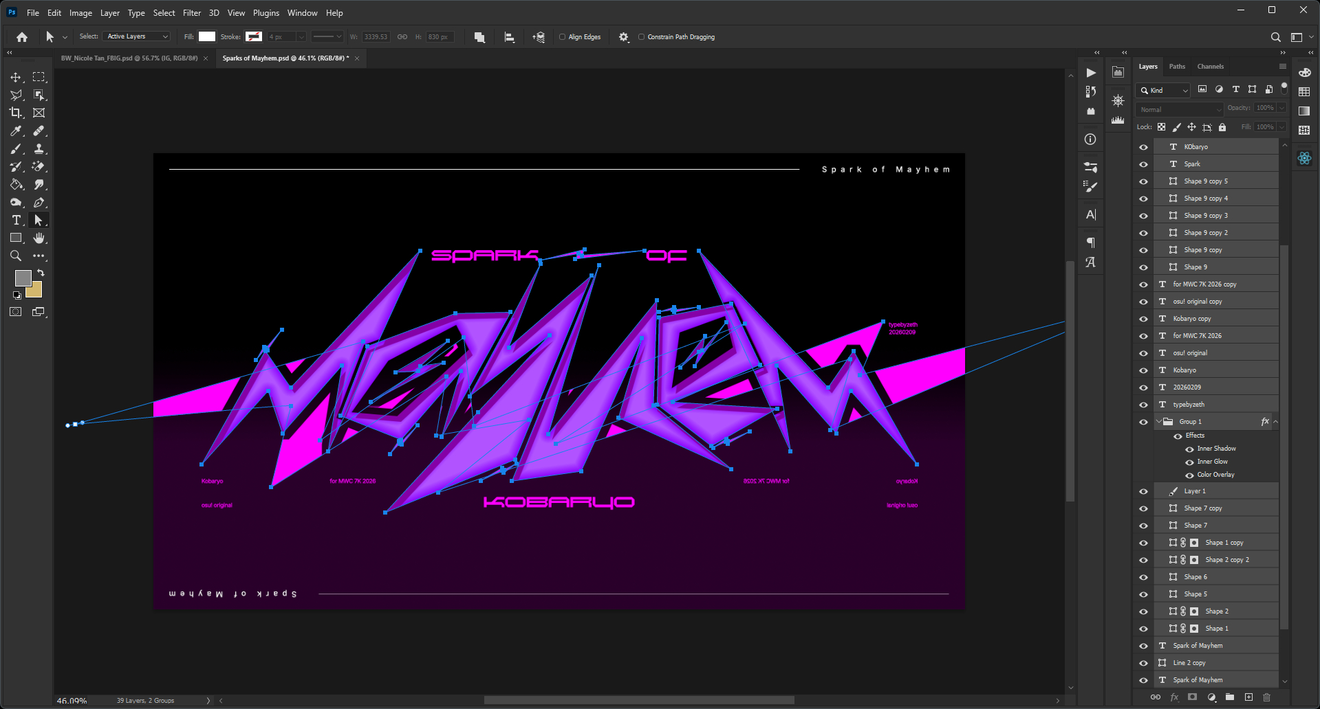The width and height of the screenshot is (1320, 709).
Task: Collapse the Group 1 layer group
Action: pos(1159,422)
